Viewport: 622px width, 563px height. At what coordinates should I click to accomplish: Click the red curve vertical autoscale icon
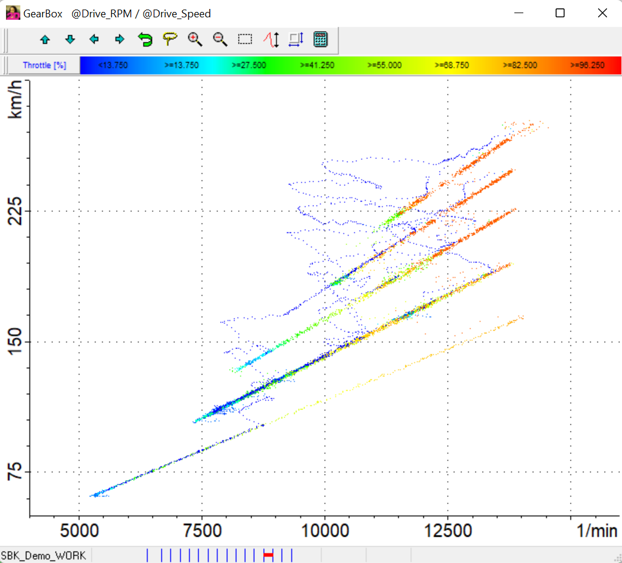tap(271, 40)
